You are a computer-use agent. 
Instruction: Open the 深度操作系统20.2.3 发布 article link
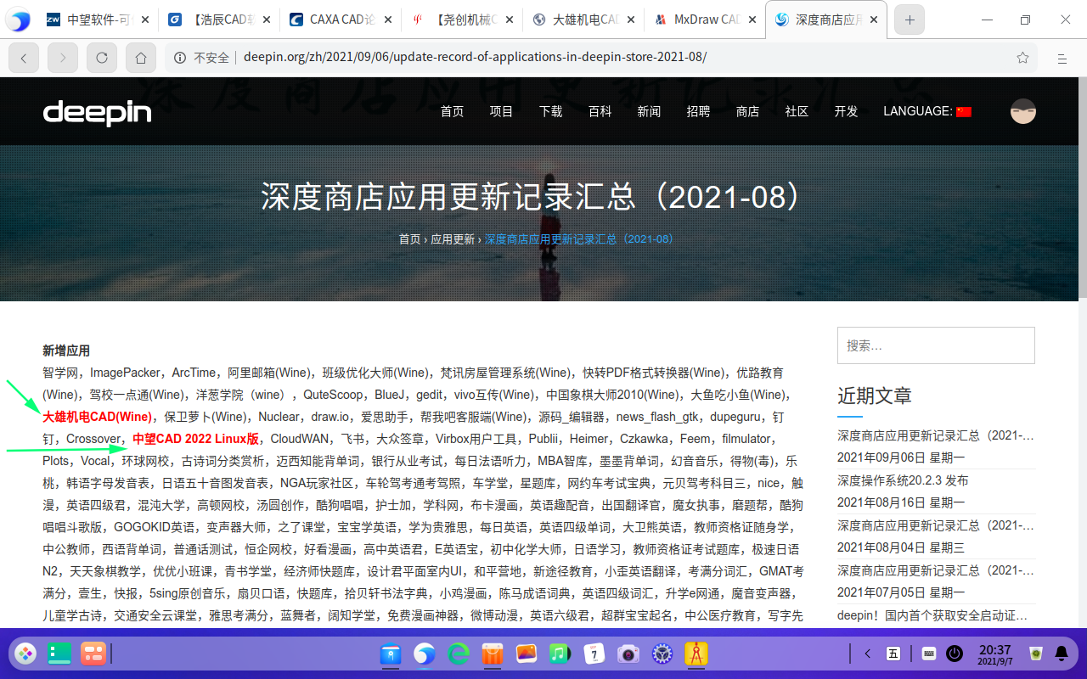[x=903, y=480]
